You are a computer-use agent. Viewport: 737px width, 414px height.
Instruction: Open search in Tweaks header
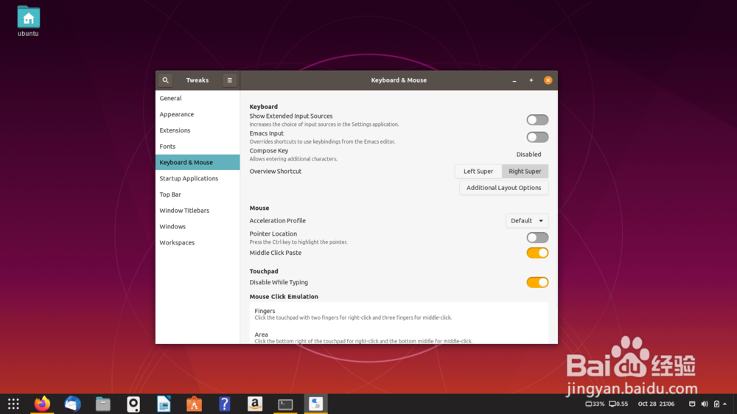pos(165,80)
